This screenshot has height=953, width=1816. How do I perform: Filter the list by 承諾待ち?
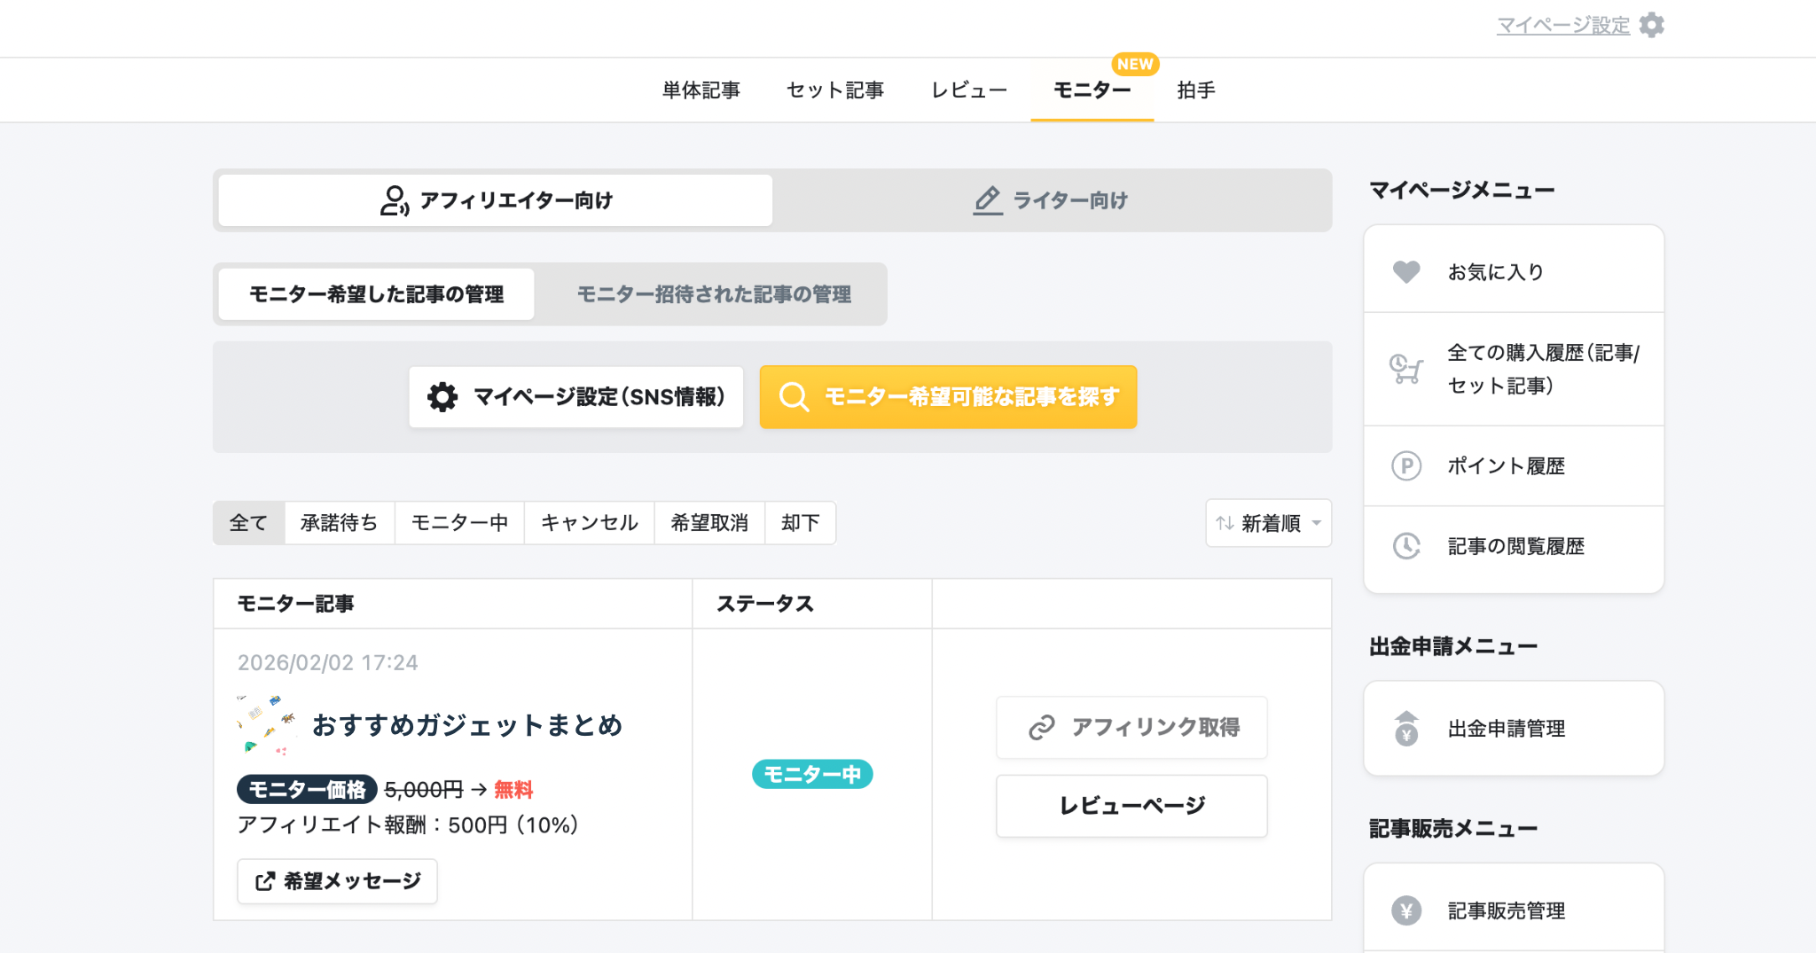point(339,523)
